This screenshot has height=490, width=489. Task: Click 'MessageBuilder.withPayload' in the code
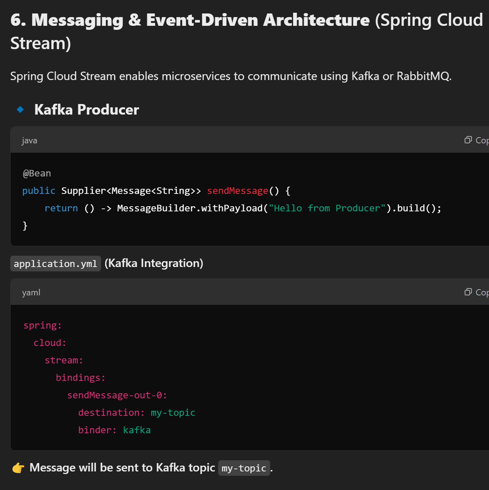[x=190, y=208]
